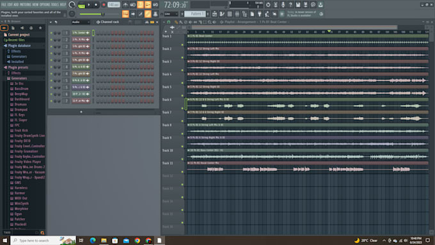Viewport: 435px width, 245px height.
Task: Toggle the wait for input icon
Action: (133, 4)
